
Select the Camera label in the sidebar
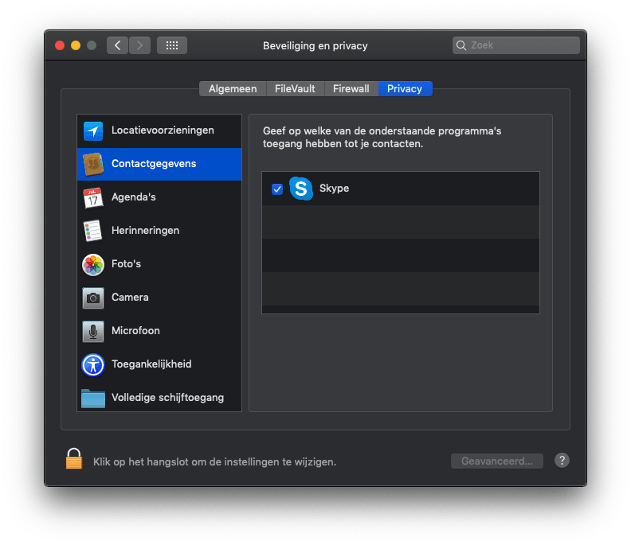click(x=130, y=297)
